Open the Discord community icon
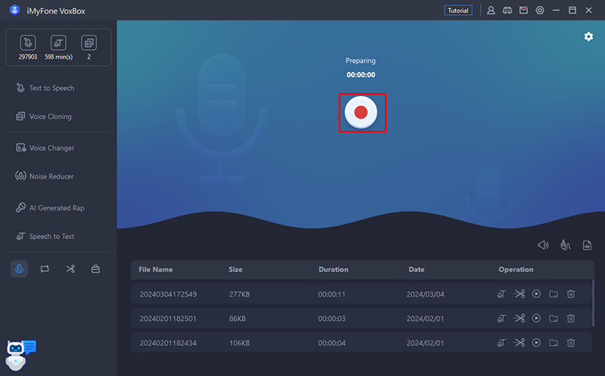The height and width of the screenshot is (376, 605). click(507, 11)
